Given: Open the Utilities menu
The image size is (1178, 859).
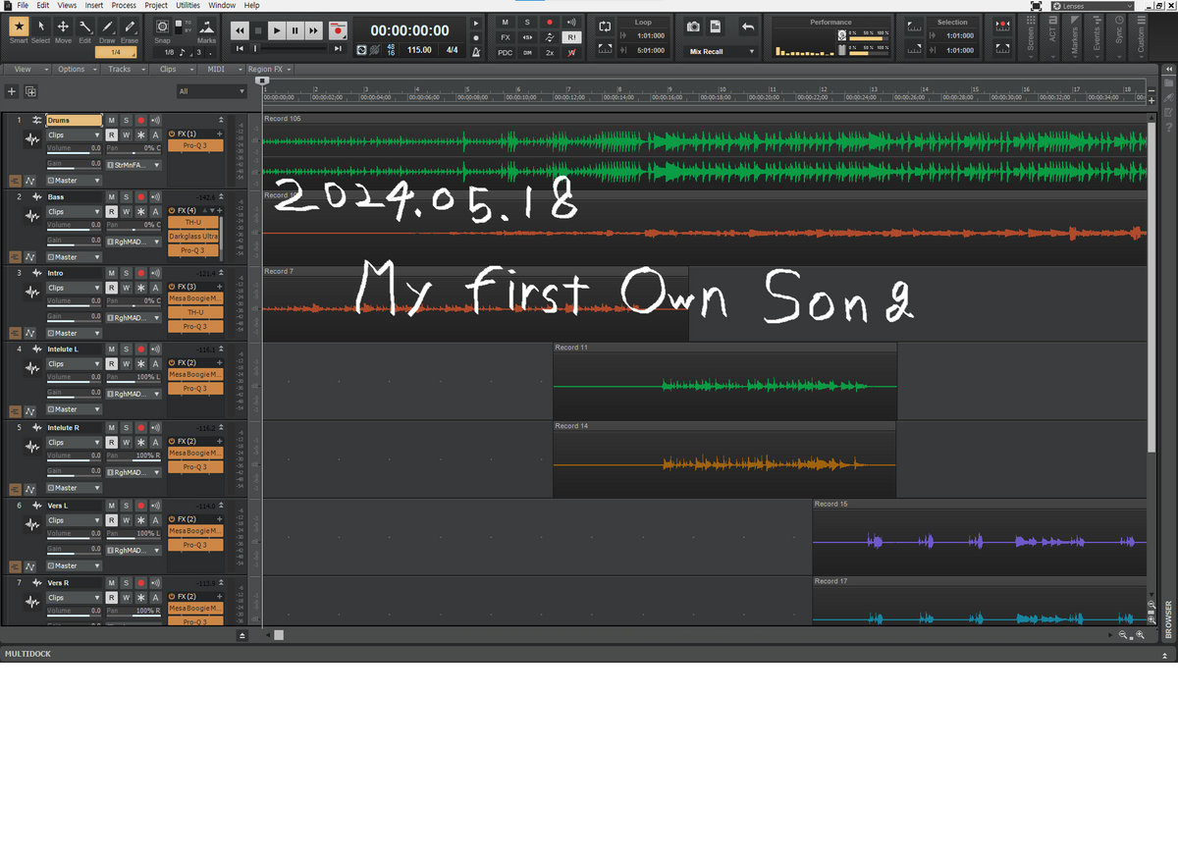Looking at the screenshot, I should [187, 5].
